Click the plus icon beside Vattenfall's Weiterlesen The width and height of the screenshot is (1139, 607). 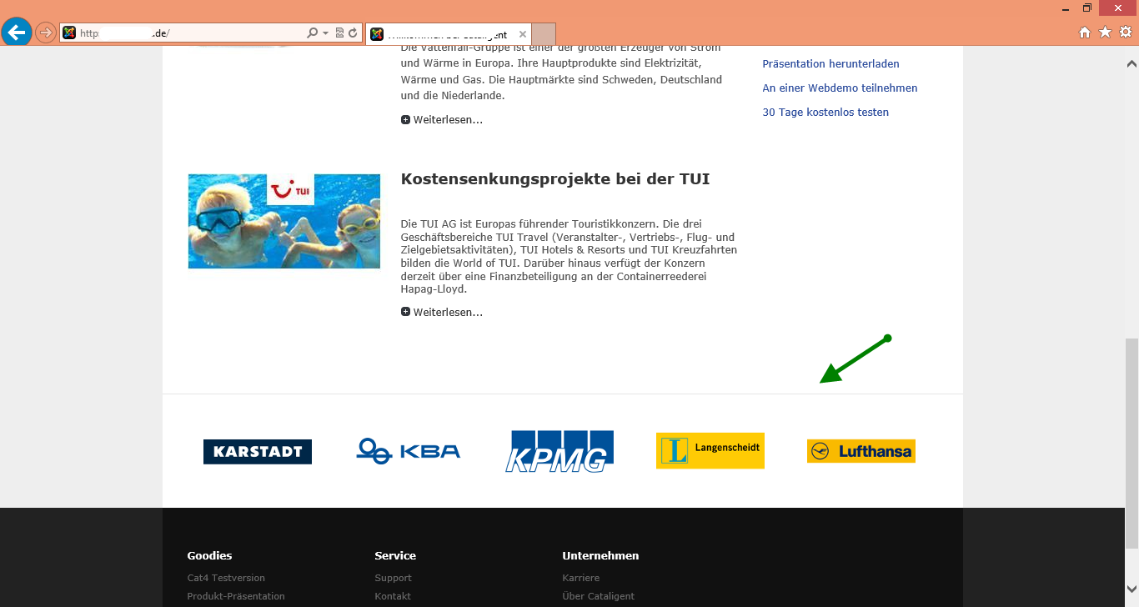(x=405, y=120)
